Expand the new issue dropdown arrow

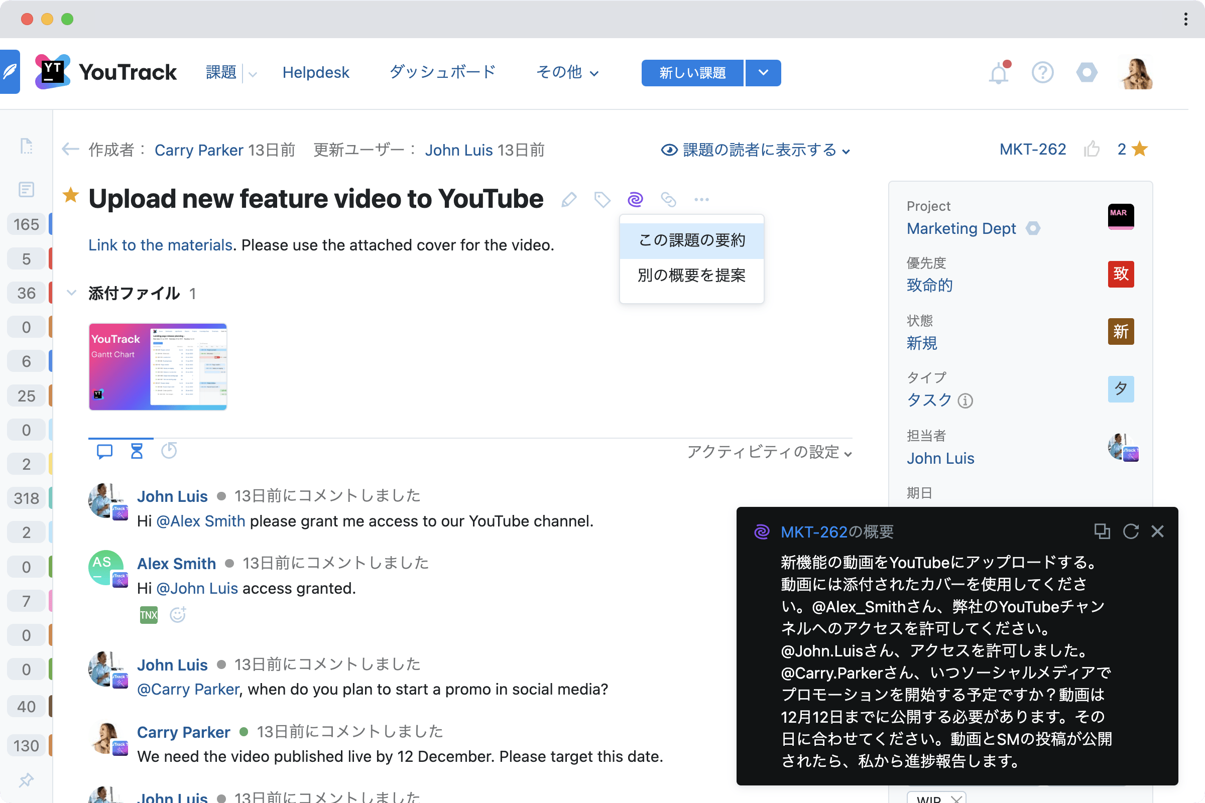763,73
